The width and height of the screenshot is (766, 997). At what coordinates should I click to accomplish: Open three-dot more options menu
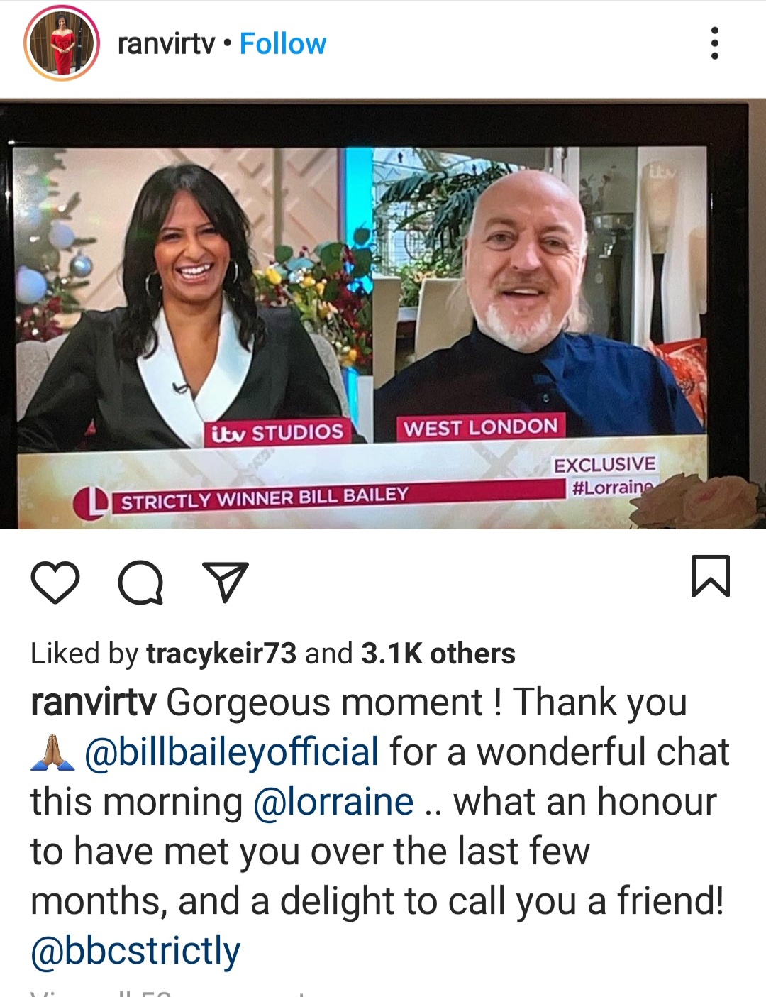tap(714, 43)
